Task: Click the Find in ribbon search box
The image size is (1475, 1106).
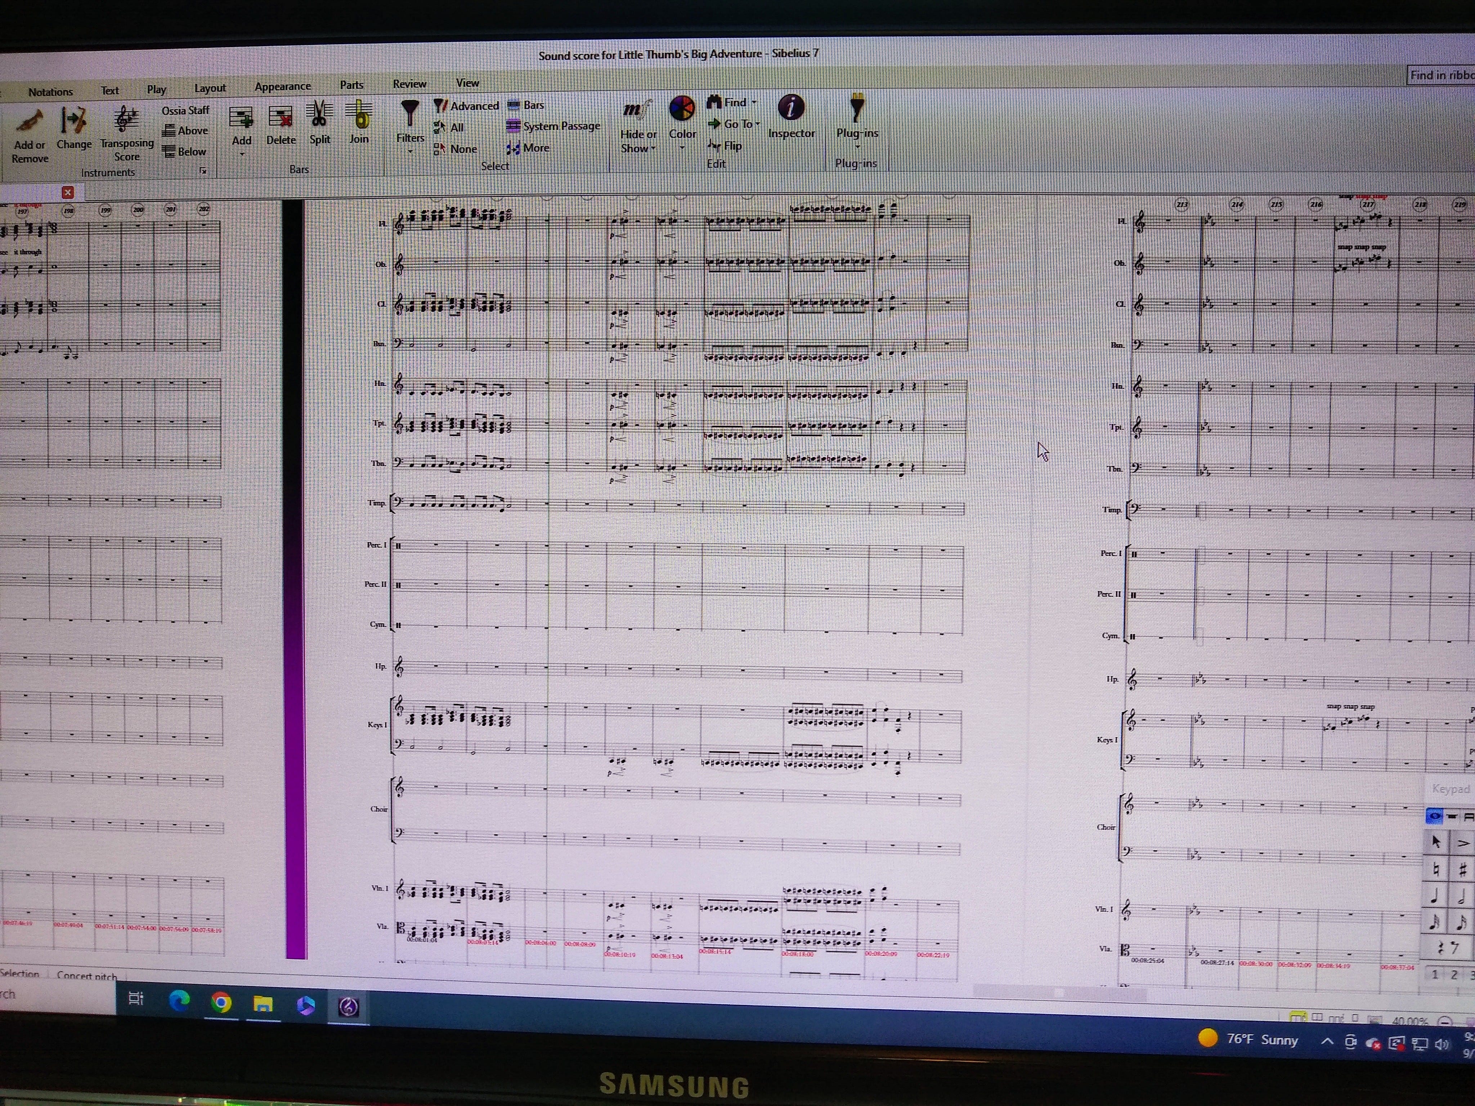Action: coord(1440,75)
